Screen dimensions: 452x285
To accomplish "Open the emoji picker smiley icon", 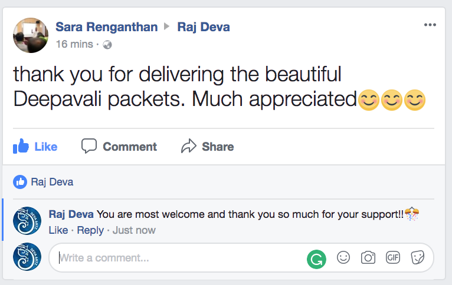I will [343, 257].
